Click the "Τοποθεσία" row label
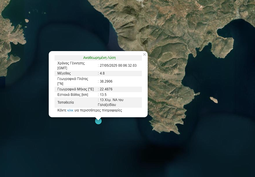Viewport: 255px width, 177px height. (x=66, y=102)
